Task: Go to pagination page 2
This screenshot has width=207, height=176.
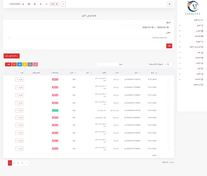Action: click(x=14, y=163)
